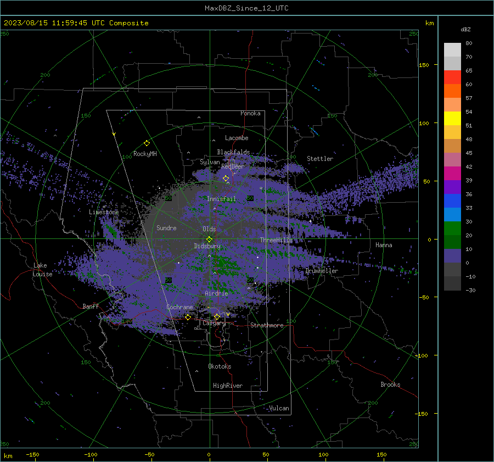Pick the magenta 39-42 dBZ legend swatch

[452, 174]
